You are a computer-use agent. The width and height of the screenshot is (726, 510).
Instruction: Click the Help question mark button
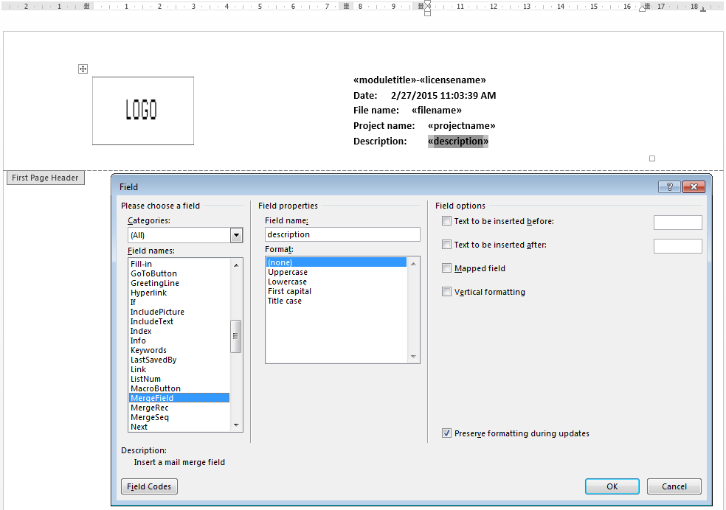[669, 187]
